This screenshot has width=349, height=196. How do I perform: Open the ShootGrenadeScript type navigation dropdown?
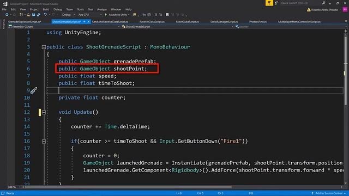pos(177,27)
